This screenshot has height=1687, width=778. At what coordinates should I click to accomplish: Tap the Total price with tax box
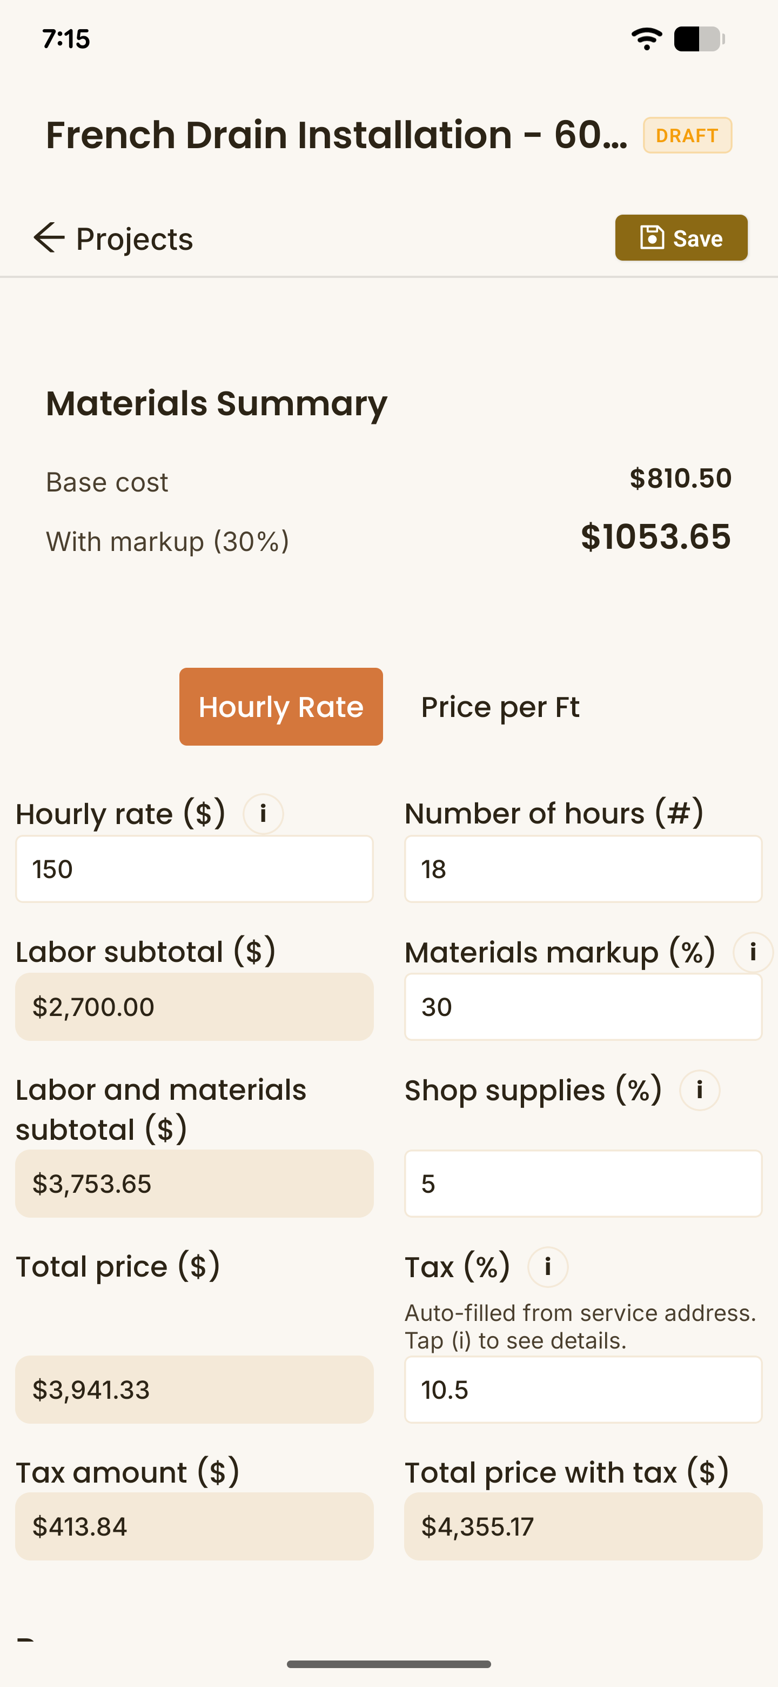click(x=583, y=1526)
